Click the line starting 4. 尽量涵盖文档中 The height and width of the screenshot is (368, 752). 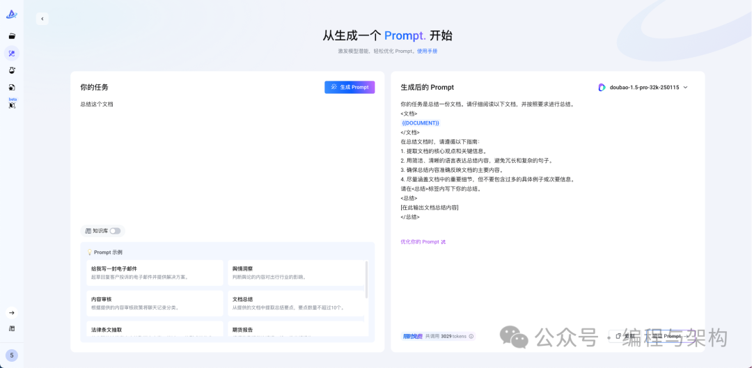point(487,179)
